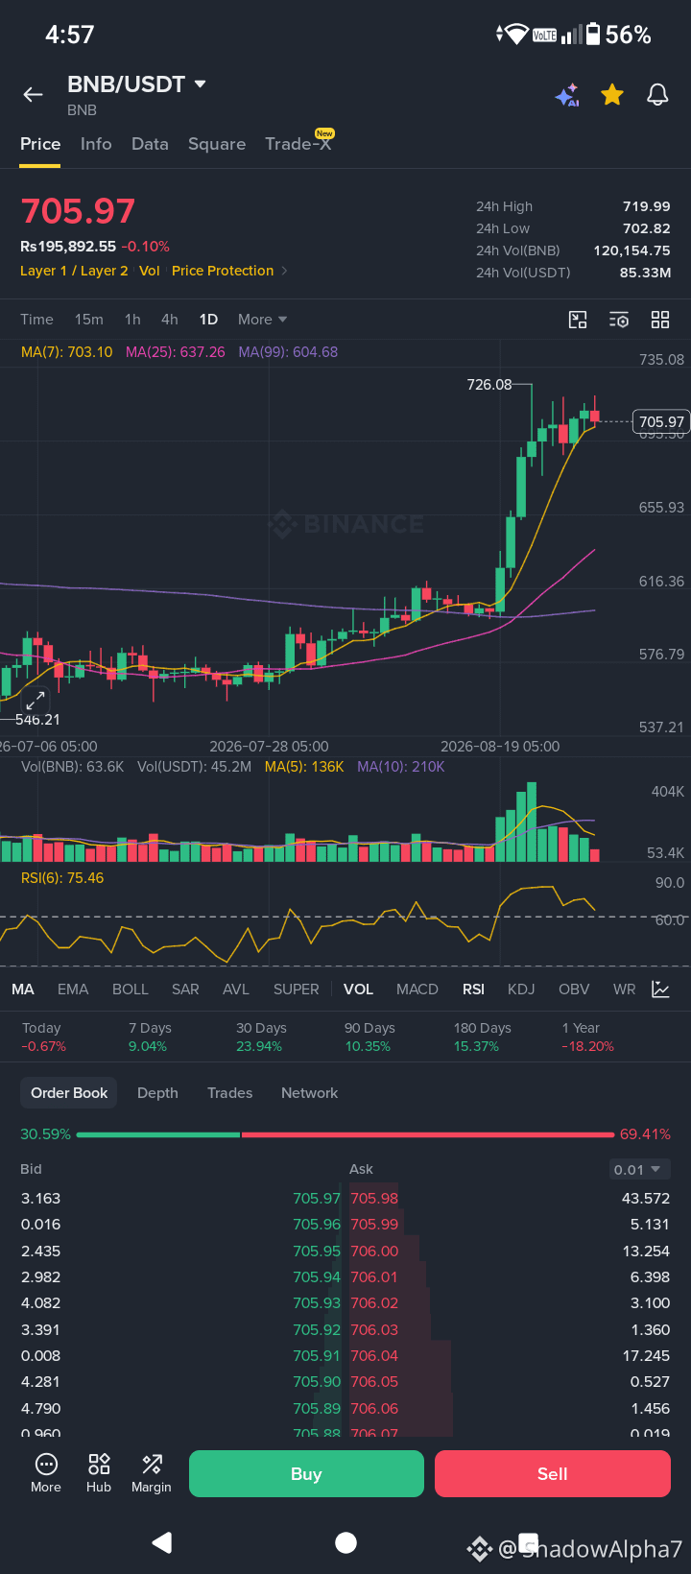Select the 1D chart interval
Image resolution: width=691 pixels, height=1574 pixels.
click(208, 320)
